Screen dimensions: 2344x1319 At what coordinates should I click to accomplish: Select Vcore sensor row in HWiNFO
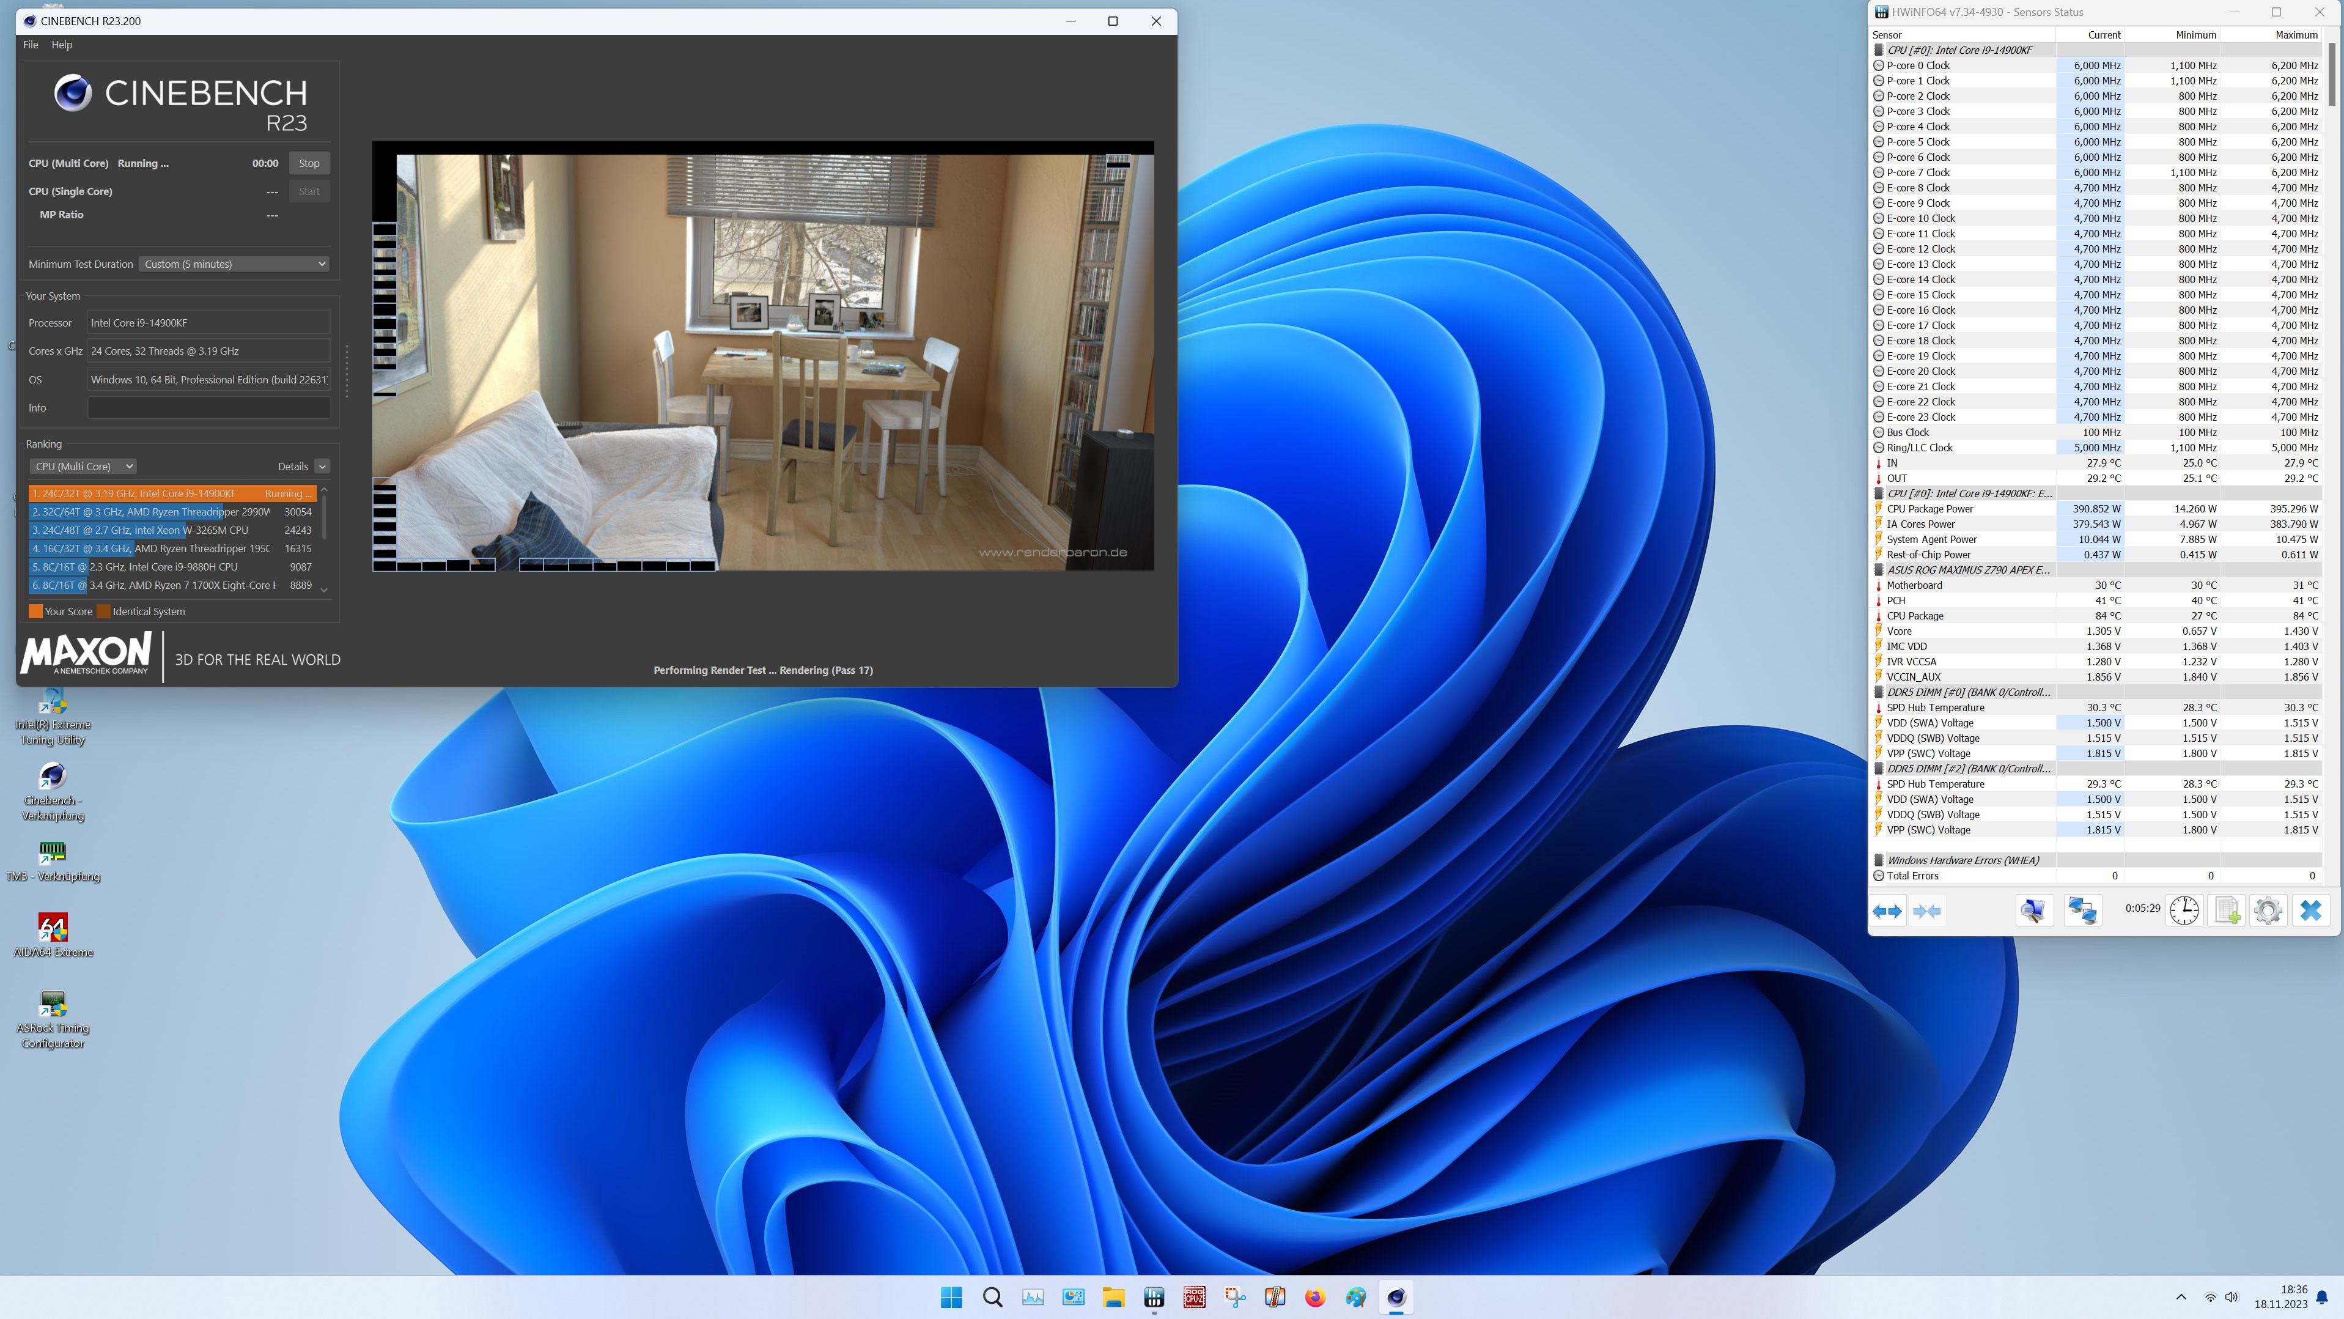tap(2096, 631)
